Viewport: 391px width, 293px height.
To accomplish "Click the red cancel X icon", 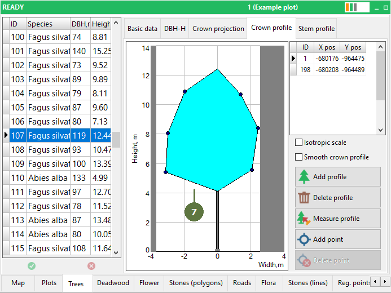I will coord(91,266).
